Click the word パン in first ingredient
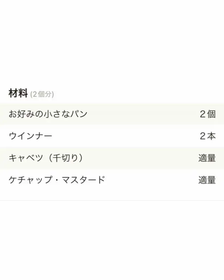224x280 pixels. click(79, 114)
